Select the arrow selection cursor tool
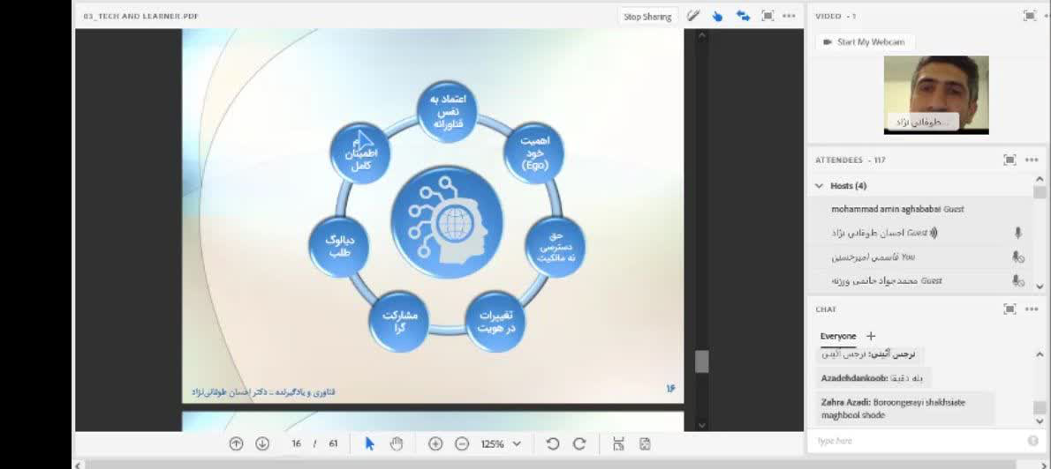1051x469 pixels. tap(370, 443)
